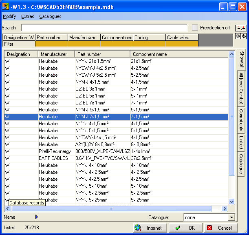Click the horizontal scrollbar thumb
The width and height of the screenshot is (249, 235).
[112, 208]
